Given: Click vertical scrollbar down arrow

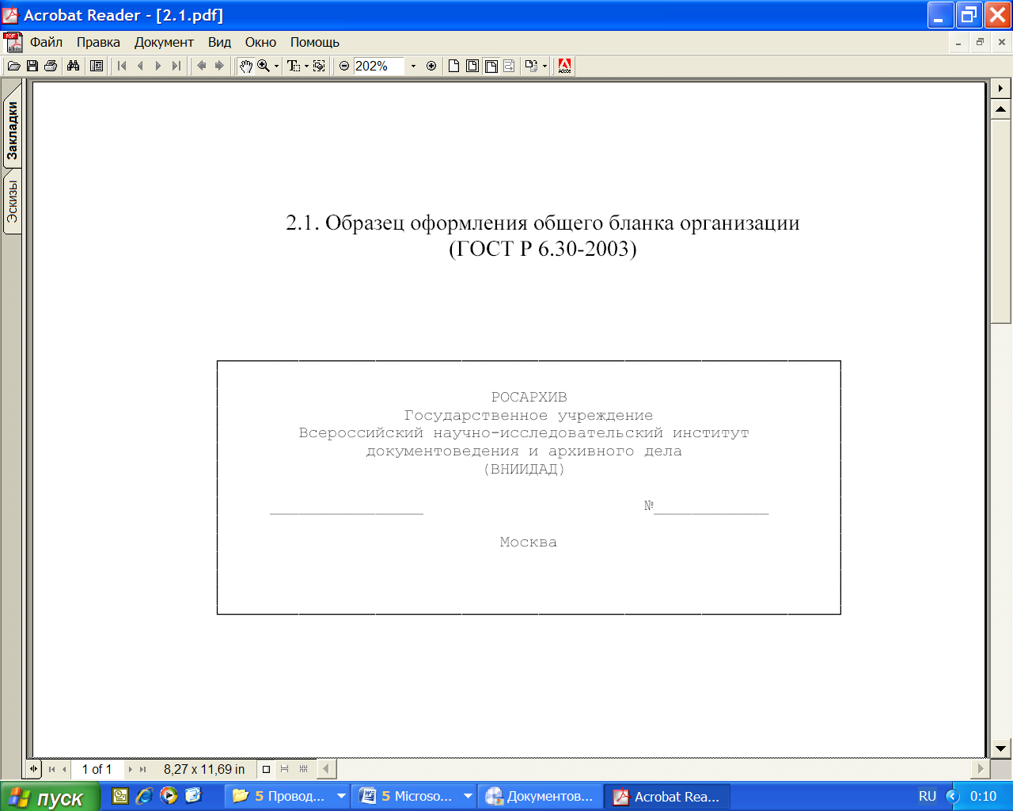Looking at the screenshot, I should click(x=1001, y=748).
